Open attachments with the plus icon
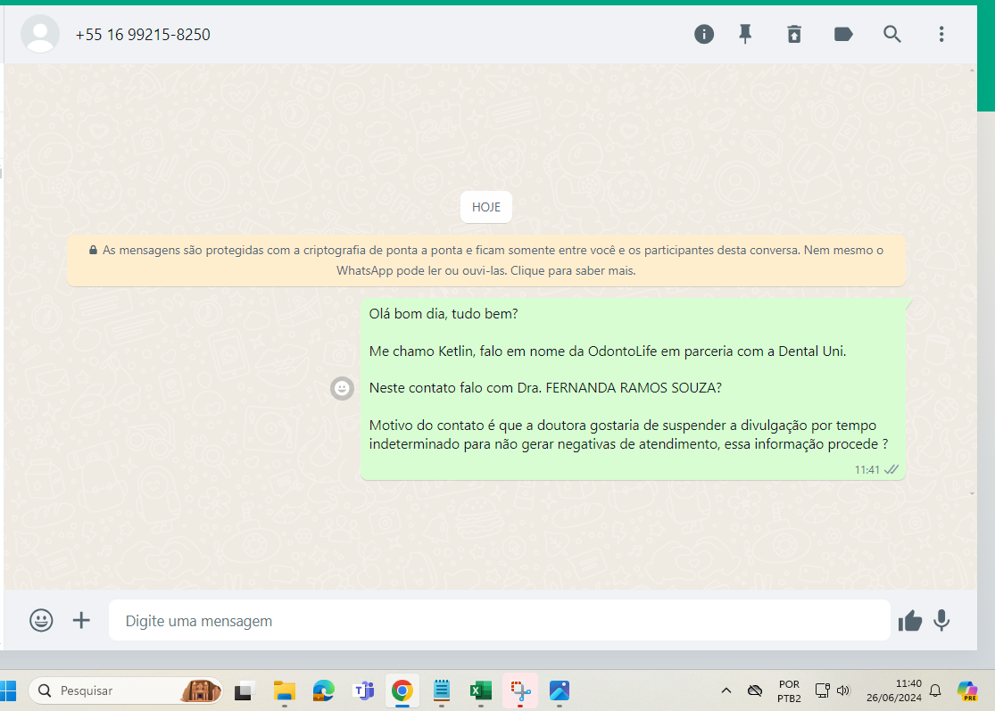 pos(81,620)
